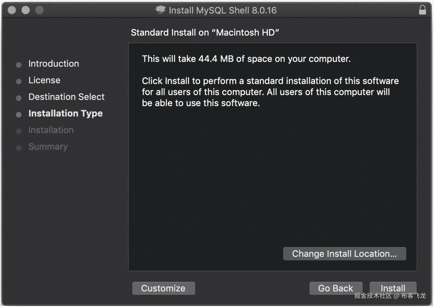Go Back to the previous installer step
Viewport: 434px width, 307px height.
[x=336, y=288]
